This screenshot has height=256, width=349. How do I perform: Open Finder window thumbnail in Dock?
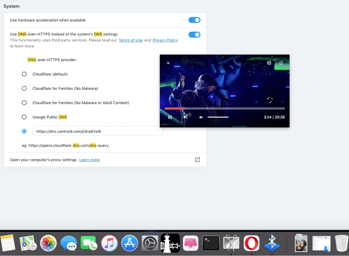tap(322, 243)
